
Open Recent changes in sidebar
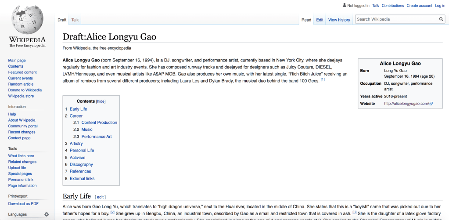pyautogui.click(x=22, y=132)
